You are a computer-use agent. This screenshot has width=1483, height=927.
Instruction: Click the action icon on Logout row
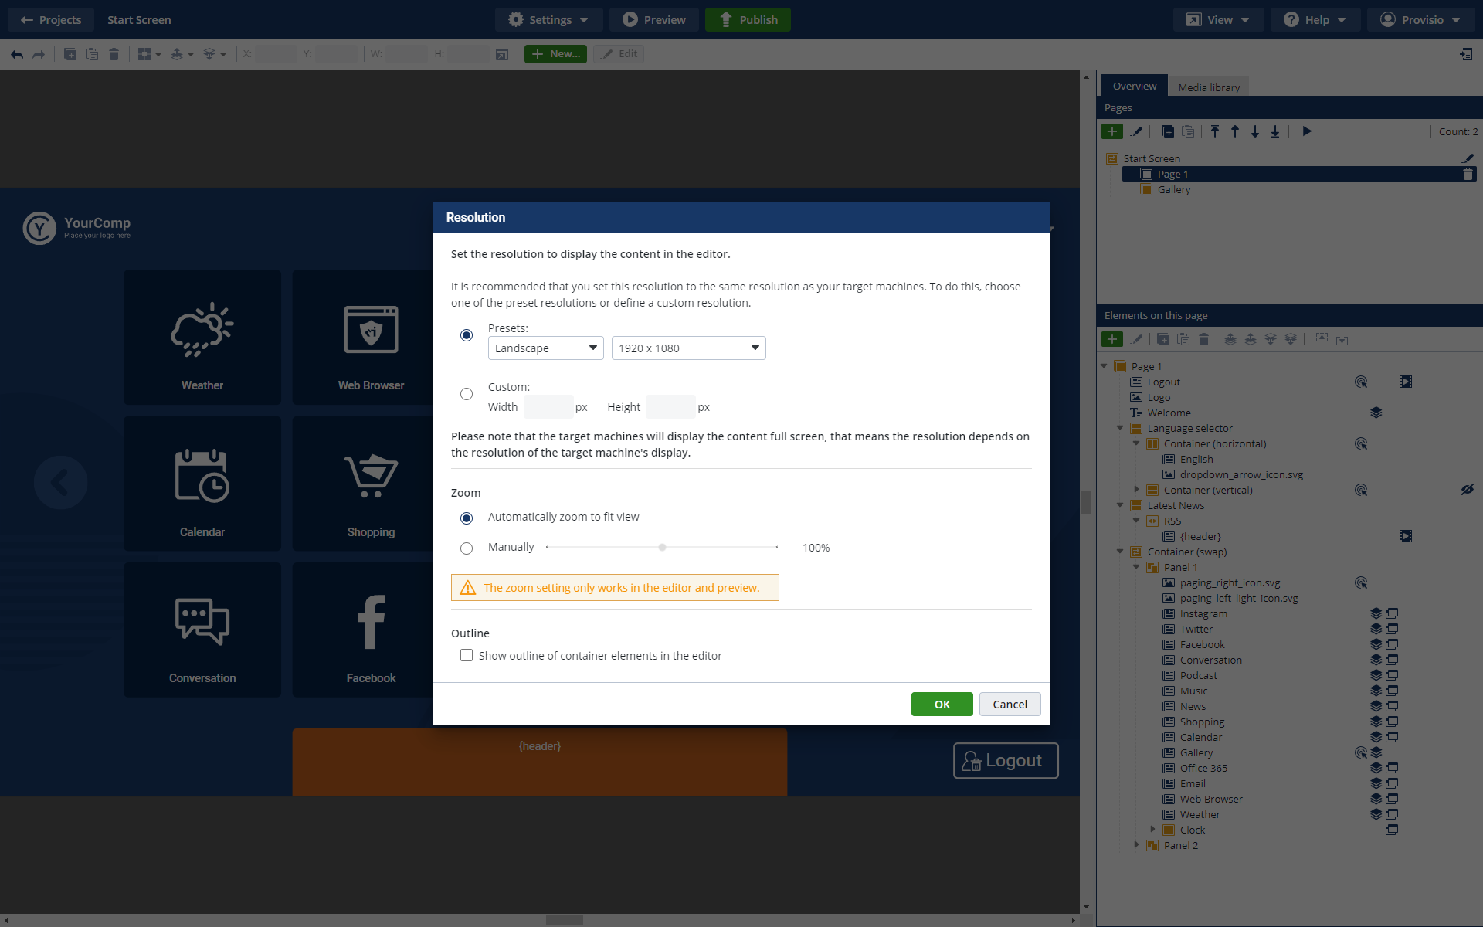coord(1361,382)
